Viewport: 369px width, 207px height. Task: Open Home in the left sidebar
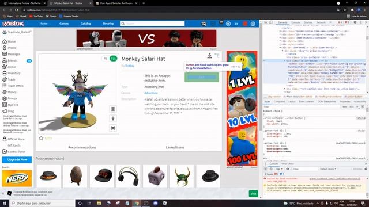[x=9, y=41]
